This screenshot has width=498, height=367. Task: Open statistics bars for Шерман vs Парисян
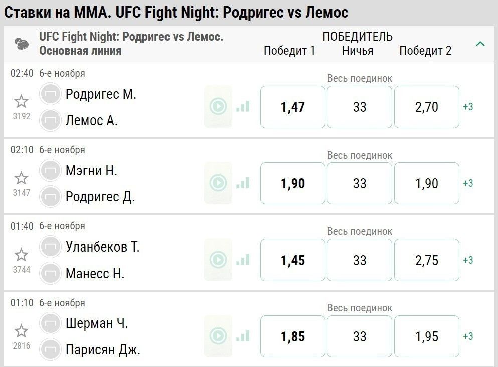(243, 336)
